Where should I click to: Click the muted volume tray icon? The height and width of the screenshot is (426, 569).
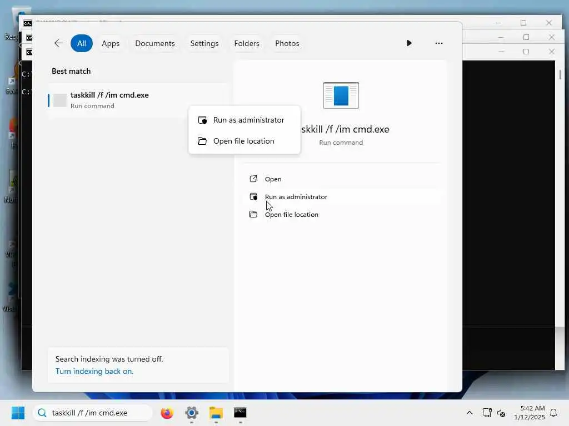pyautogui.click(x=501, y=413)
